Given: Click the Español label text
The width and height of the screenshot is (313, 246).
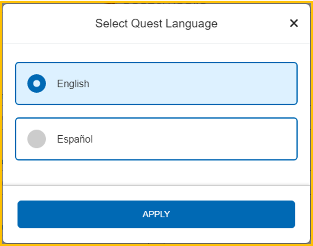Looking at the screenshot, I should tap(75, 139).
